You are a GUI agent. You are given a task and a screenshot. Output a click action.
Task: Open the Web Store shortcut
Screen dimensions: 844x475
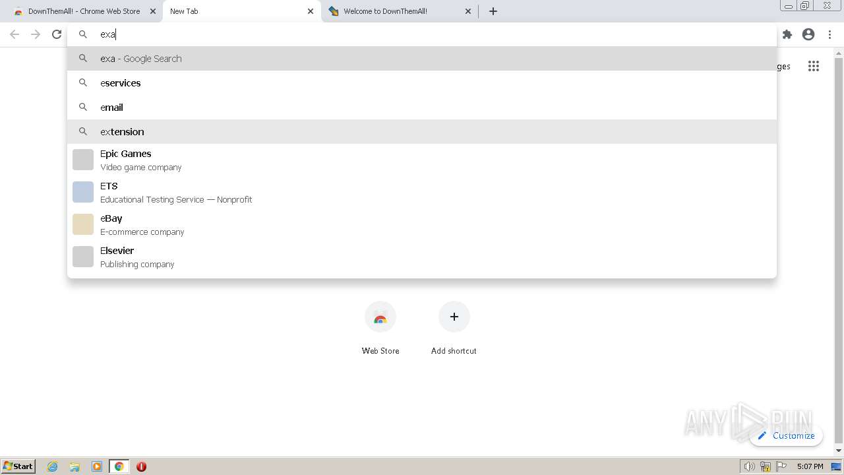coord(380,329)
